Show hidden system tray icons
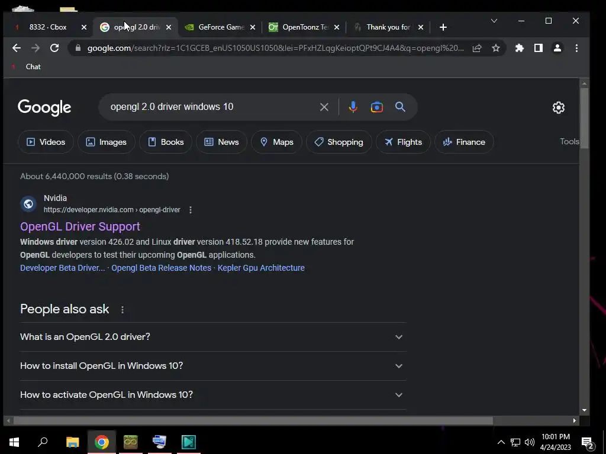Viewport: 606px width, 454px height. [501, 442]
